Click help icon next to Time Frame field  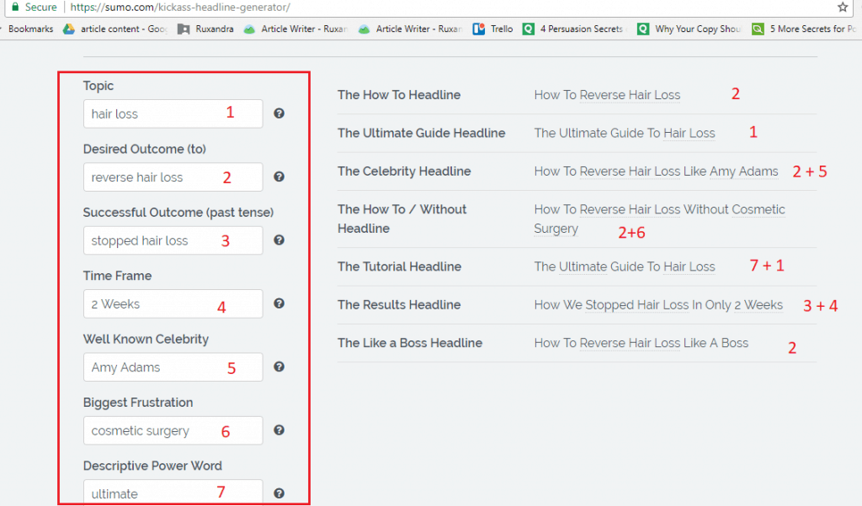click(x=279, y=303)
